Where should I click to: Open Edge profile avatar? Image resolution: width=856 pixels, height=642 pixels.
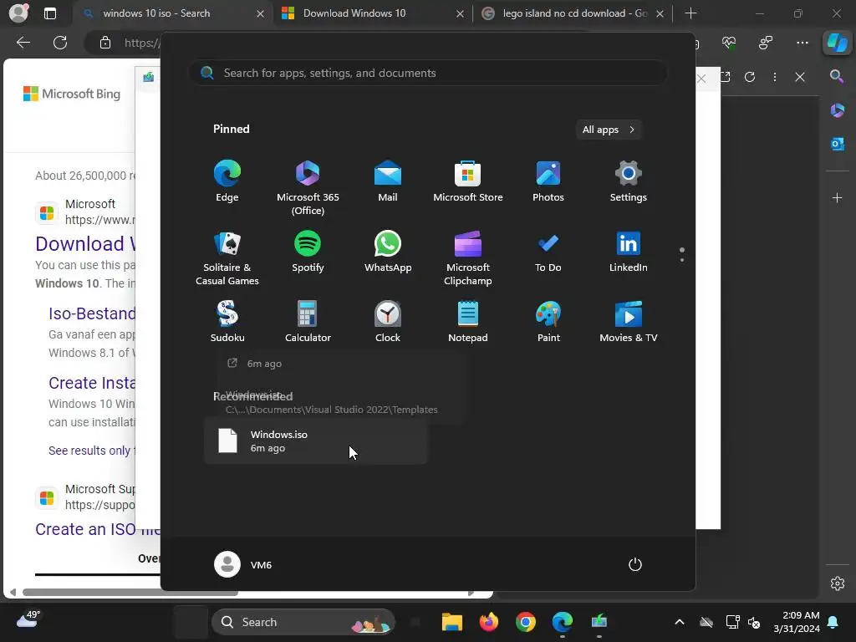click(18, 13)
